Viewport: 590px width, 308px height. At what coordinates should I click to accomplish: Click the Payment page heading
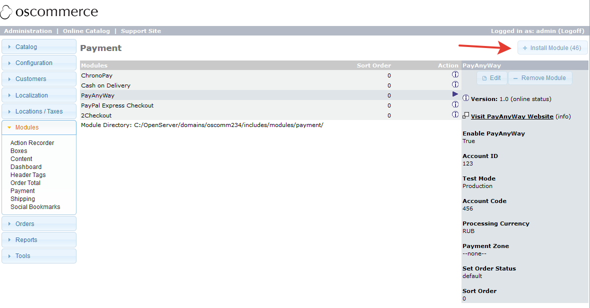click(x=101, y=48)
